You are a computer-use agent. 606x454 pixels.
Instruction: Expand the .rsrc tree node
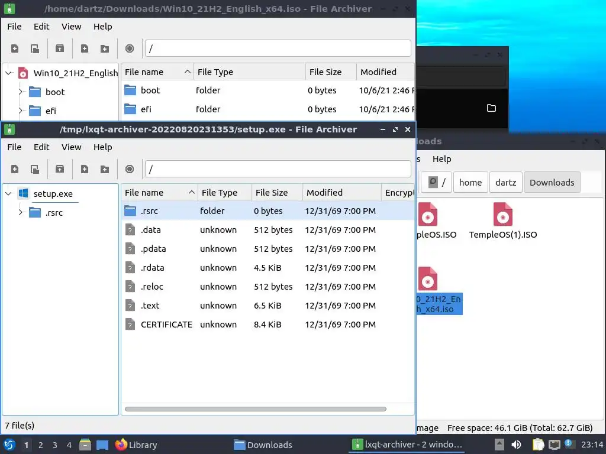coord(21,212)
